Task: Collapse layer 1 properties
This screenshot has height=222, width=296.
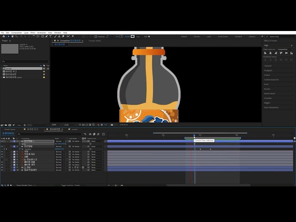Action: point(12,141)
